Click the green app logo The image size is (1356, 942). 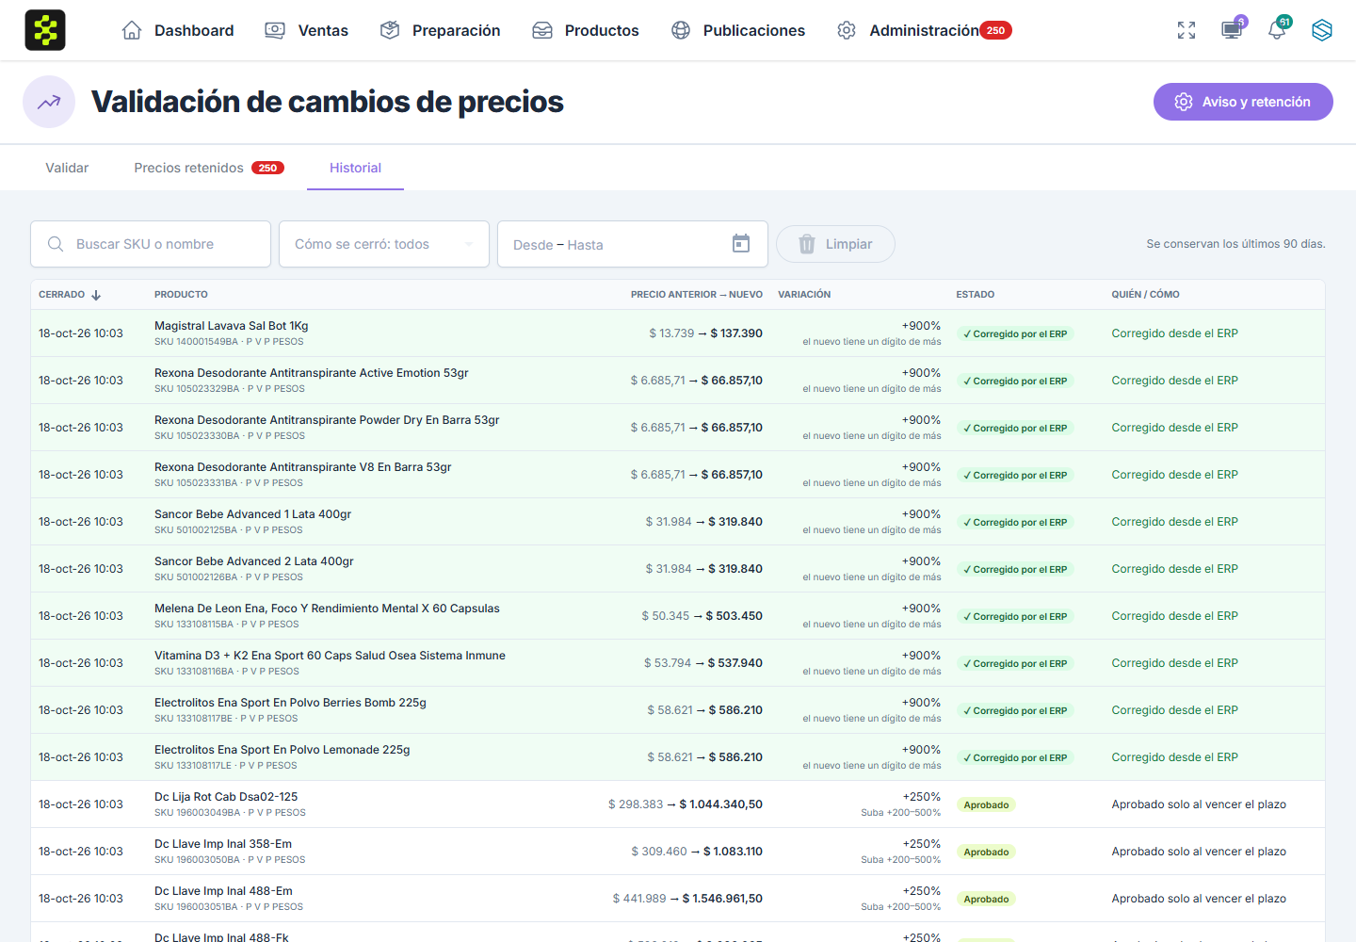(45, 30)
